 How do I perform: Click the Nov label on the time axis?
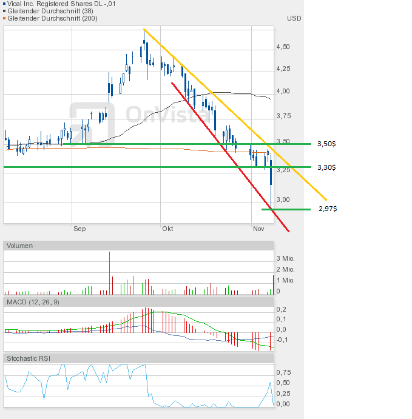tap(258, 229)
